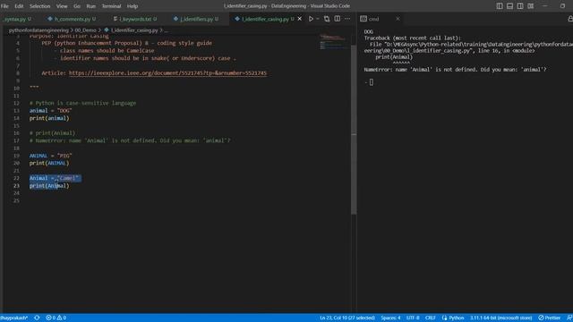Open the Terminal menu

pyautogui.click(x=111, y=6)
